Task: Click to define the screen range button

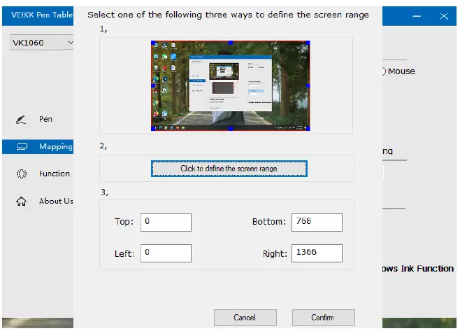Action: [229, 169]
